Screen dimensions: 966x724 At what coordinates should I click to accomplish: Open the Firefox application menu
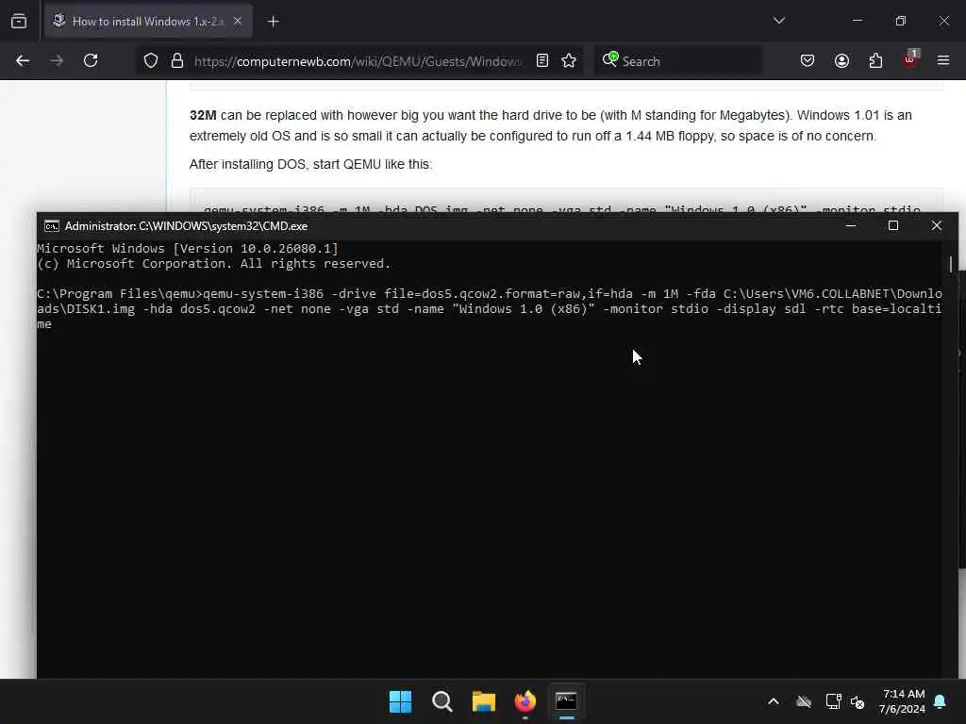coord(943,61)
